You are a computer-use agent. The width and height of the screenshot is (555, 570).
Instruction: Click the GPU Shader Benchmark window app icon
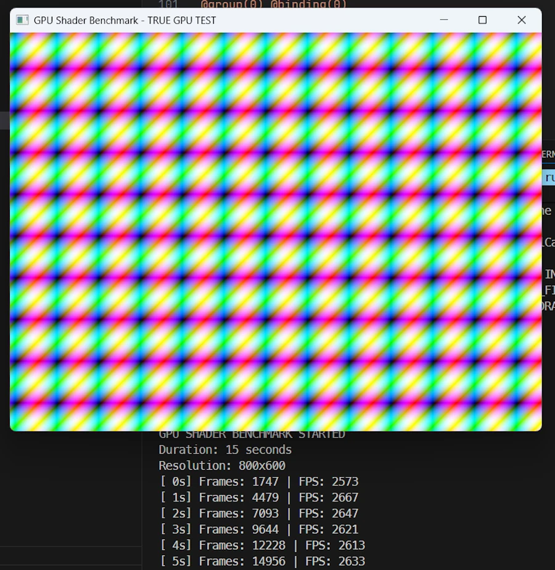pyautogui.click(x=22, y=20)
